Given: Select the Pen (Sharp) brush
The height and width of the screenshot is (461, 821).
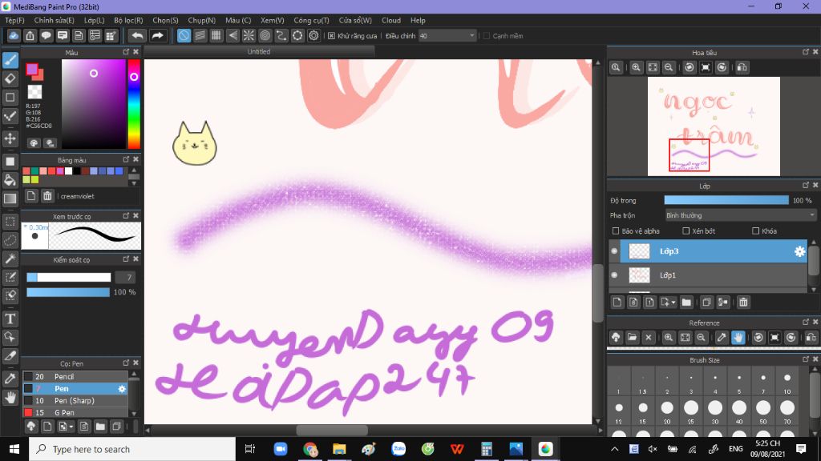Looking at the screenshot, I should (75, 401).
